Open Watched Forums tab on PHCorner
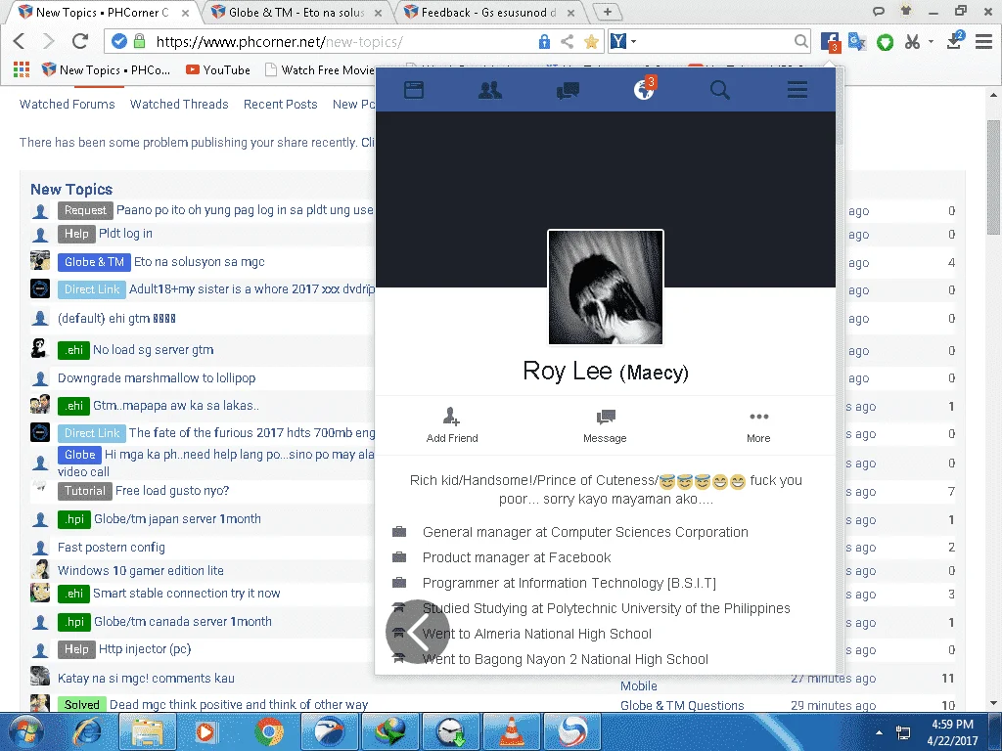The height and width of the screenshot is (751, 1002). click(68, 104)
